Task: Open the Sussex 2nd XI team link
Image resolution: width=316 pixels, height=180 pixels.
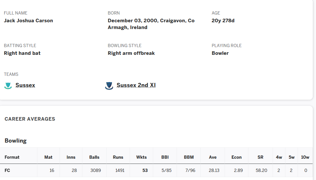Action: pyautogui.click(x=136, y=85)
